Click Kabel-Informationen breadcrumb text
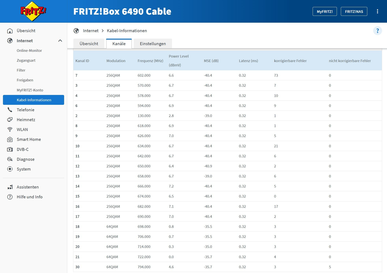The height and width of the screenshot is (273, 387). pyautogui.click(x=127, y=31)
